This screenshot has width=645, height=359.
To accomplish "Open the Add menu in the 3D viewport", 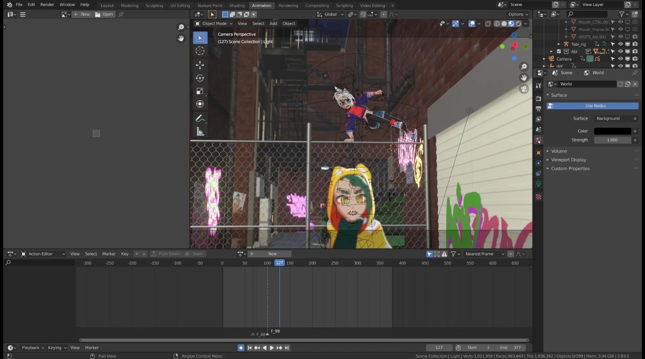I will pos(273,24).
